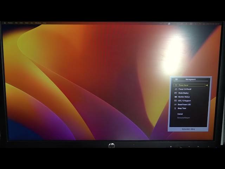
Task: Open the Go menu
Action: (x=31, y=23)
